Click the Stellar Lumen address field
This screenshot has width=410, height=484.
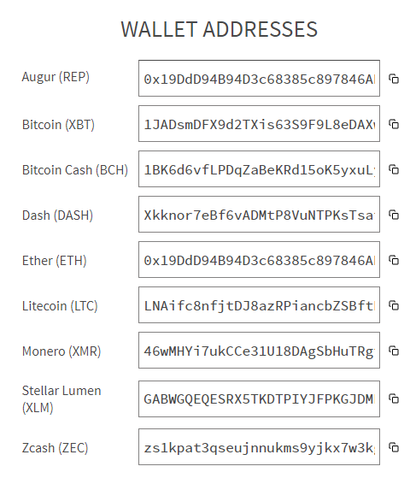point(259,398)
